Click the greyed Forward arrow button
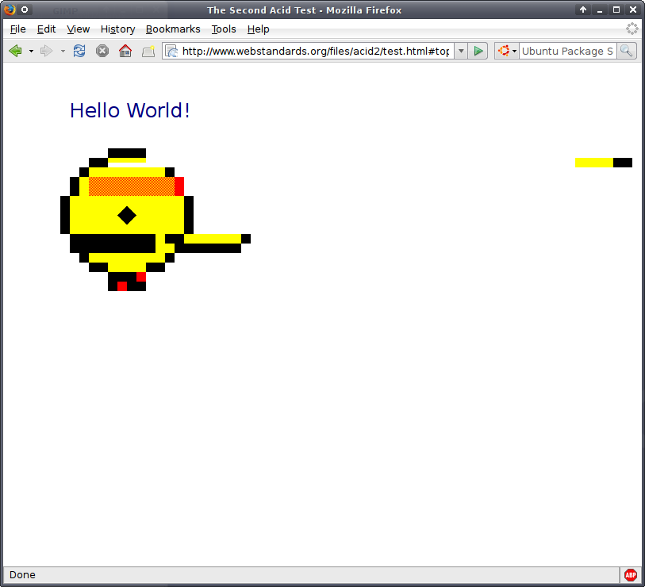 click(47, 51)
